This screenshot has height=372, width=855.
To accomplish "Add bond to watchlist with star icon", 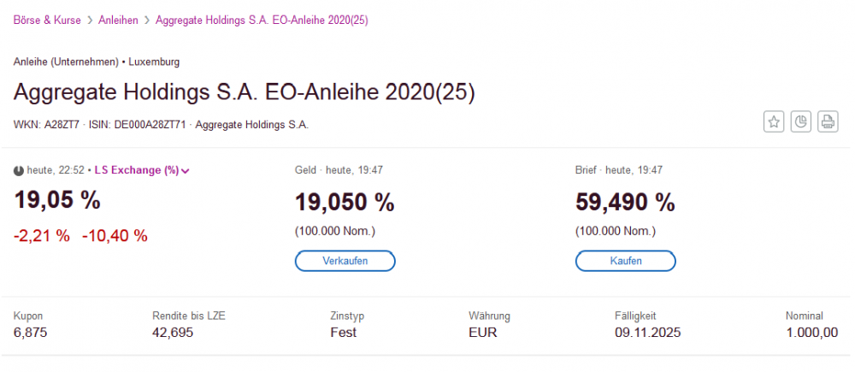I will [774, 121].
